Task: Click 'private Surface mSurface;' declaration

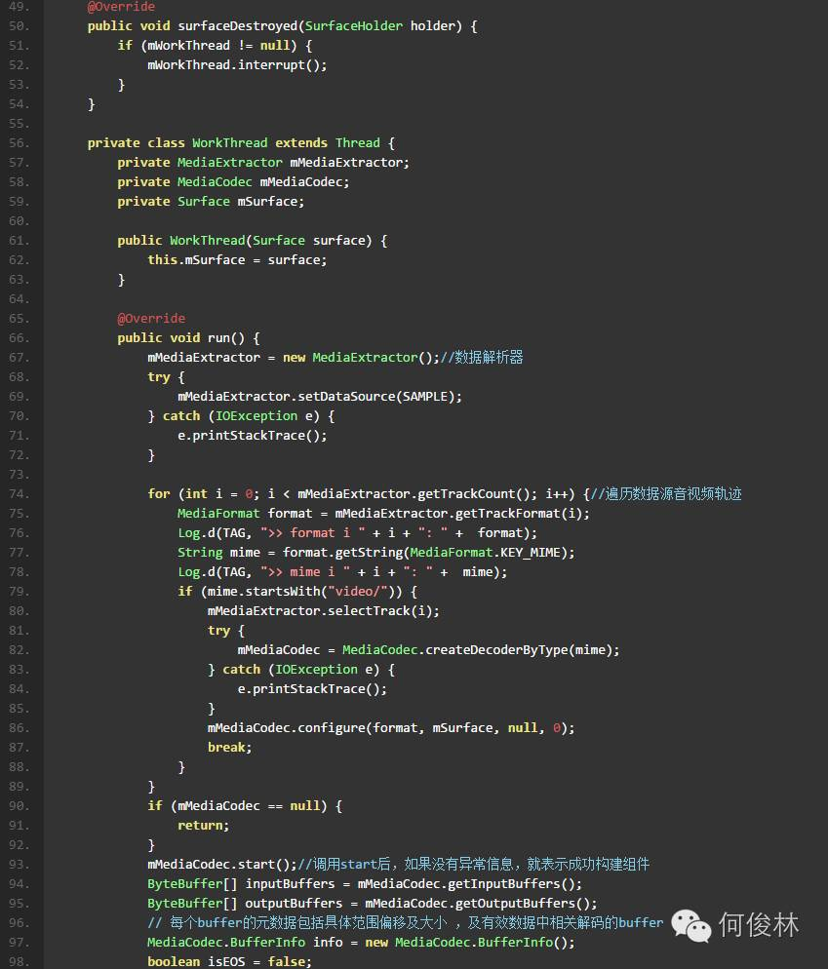Action: tap(211, 202)
